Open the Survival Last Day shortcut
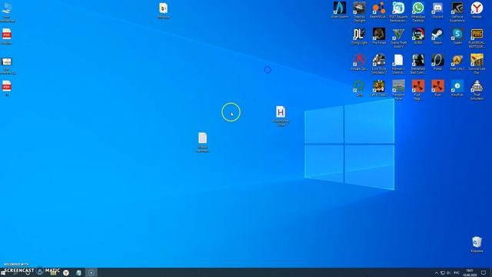 pyautogui.click(x=477, y=64)
